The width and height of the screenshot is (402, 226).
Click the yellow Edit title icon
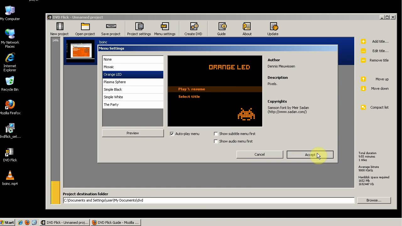tap(363, 51)
